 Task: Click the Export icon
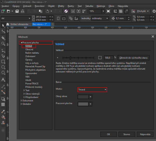[x=79, y=11]
